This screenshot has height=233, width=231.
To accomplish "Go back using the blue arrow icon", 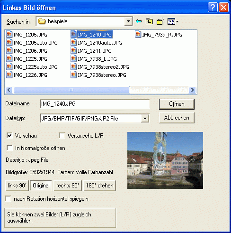I will 139,21.
